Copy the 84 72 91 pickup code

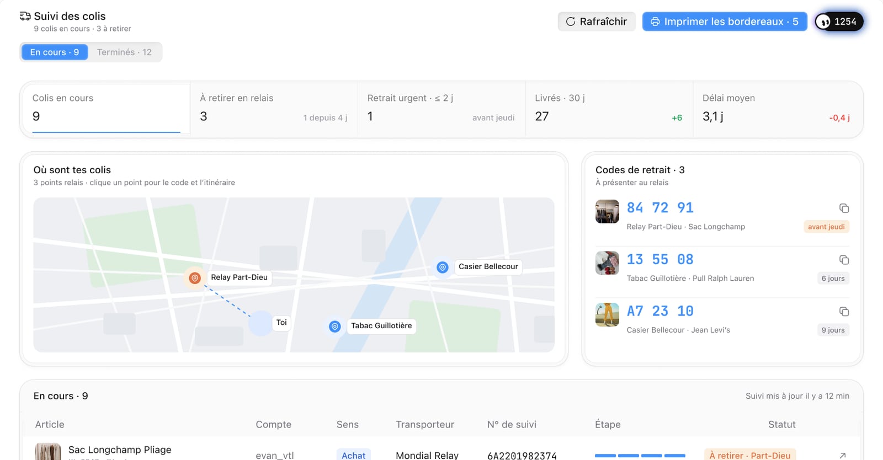click(x=844, y=208)
